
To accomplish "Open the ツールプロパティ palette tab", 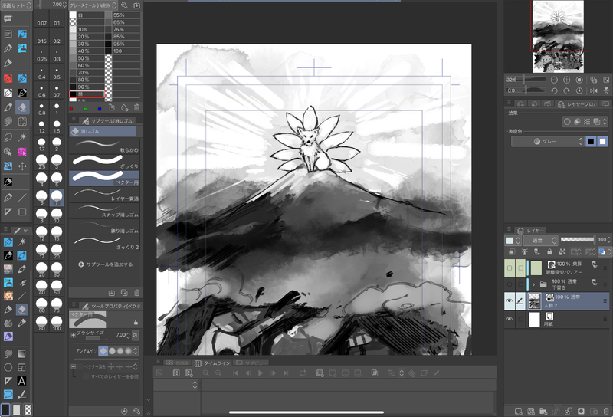I will [x=111, y=306].
